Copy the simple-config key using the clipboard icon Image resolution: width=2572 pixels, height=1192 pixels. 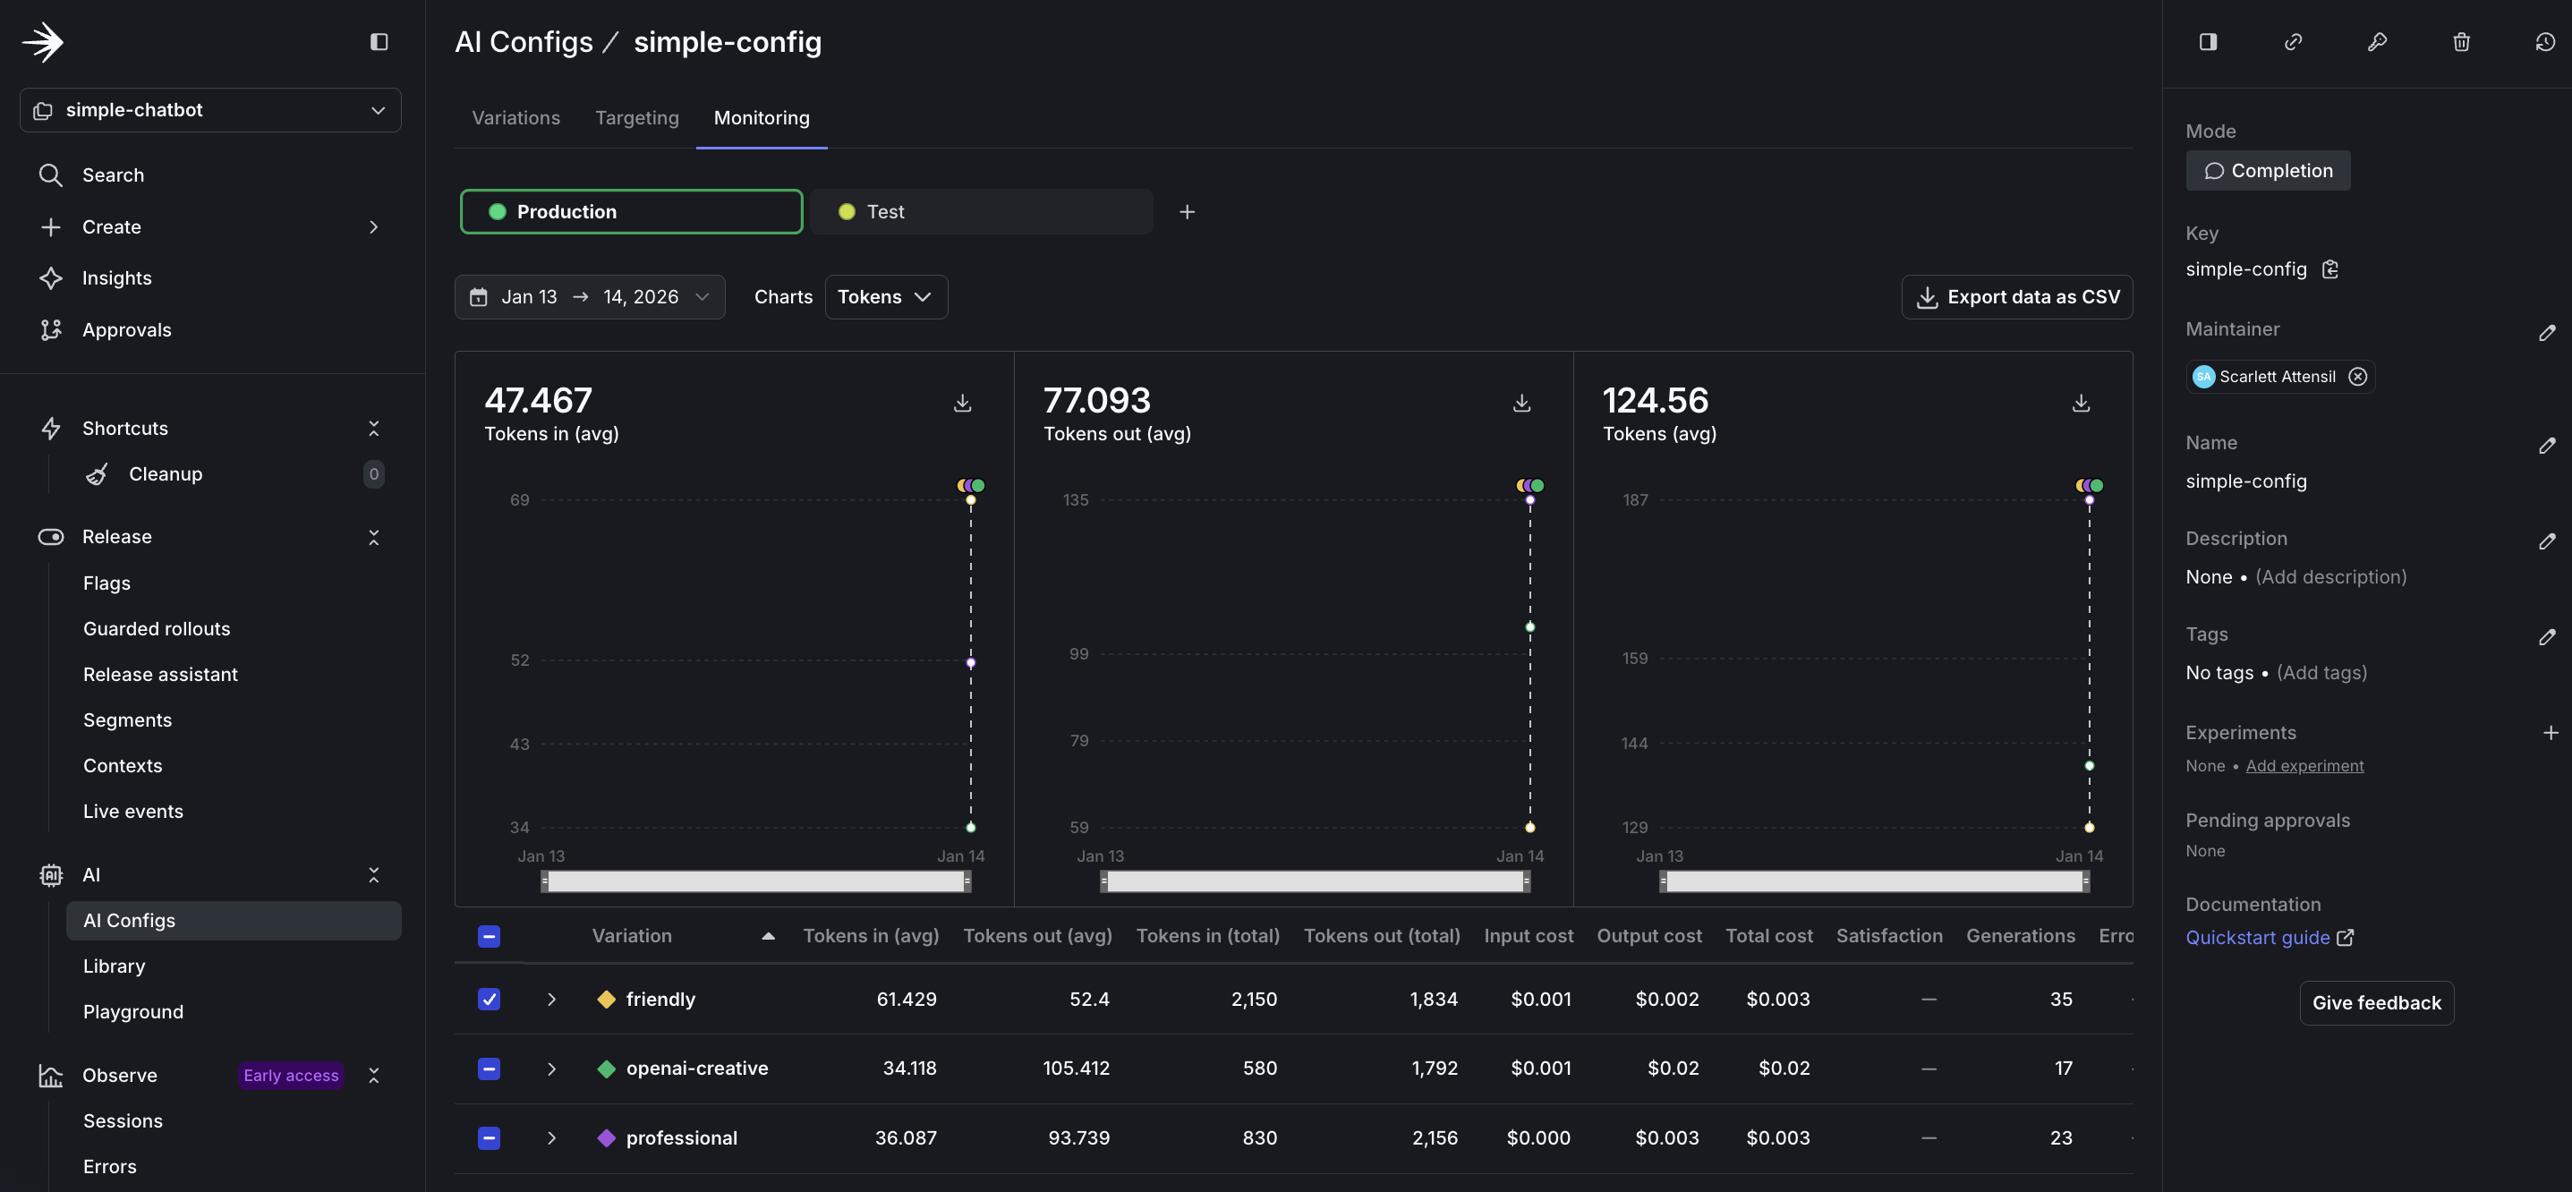[2331, 268]
